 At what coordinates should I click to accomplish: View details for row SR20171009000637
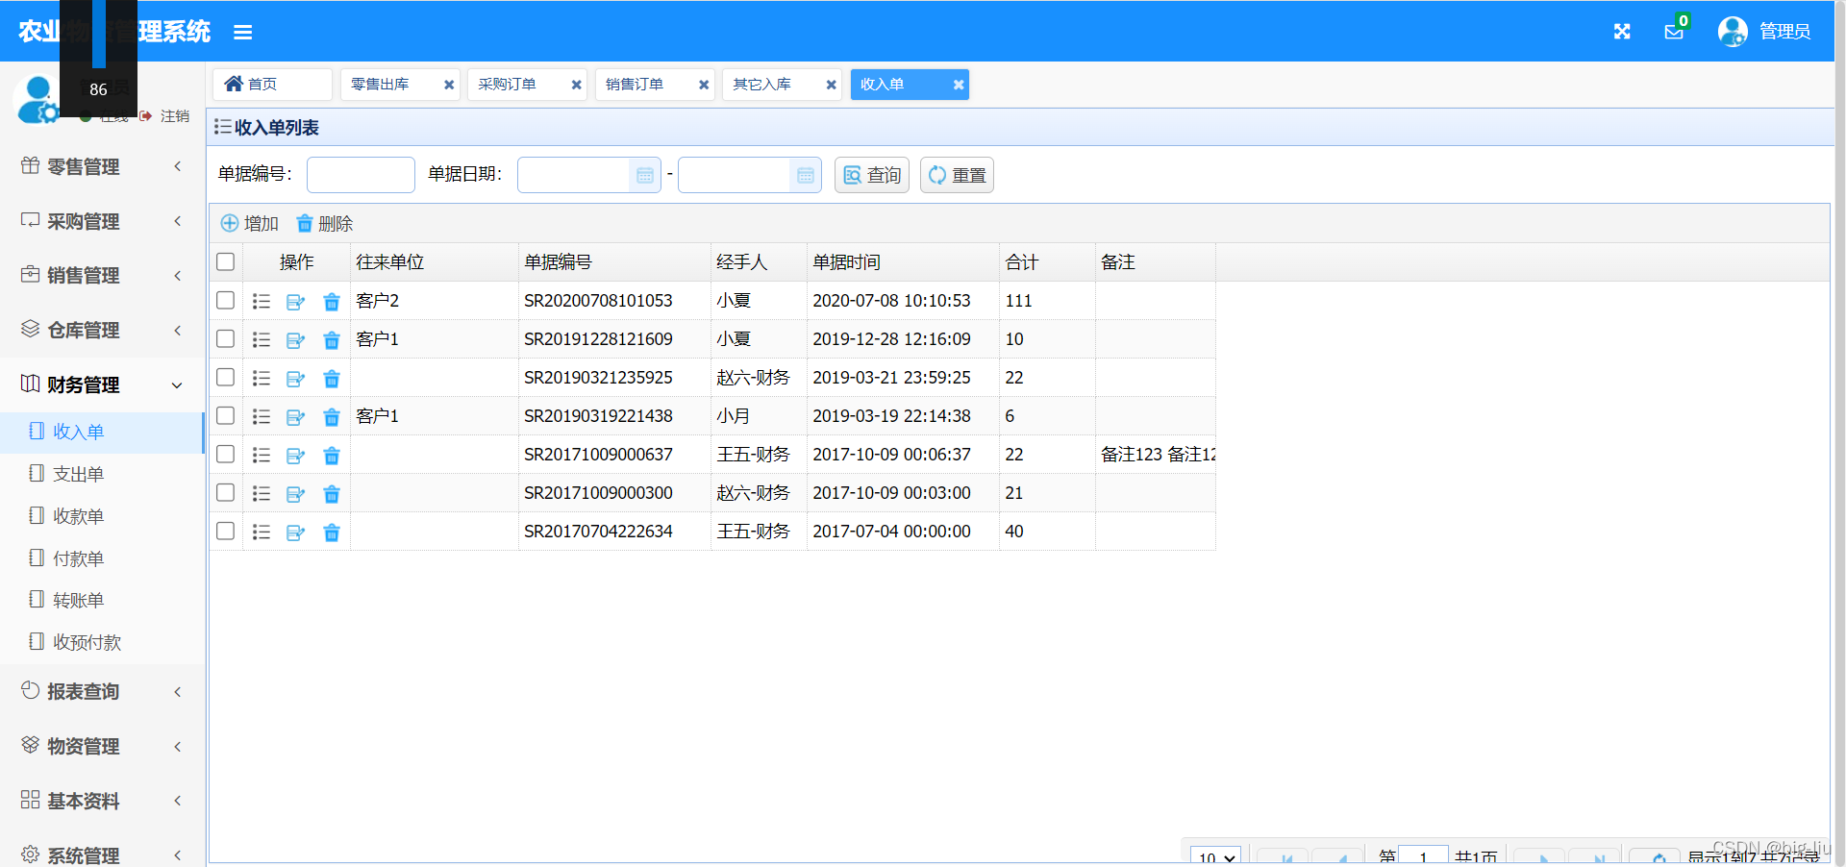pyautogui.click(x=262, y=455)
